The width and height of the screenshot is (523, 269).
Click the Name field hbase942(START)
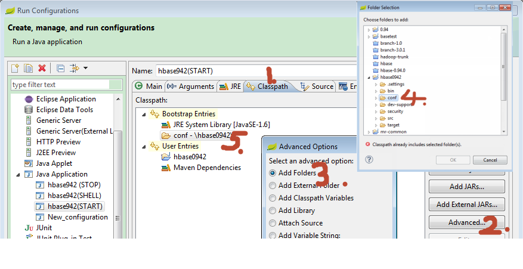pyautogui.click(x=255, y=71)
